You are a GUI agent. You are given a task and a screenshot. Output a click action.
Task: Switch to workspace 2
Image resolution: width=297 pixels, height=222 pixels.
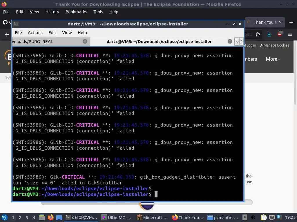[20, 218]
